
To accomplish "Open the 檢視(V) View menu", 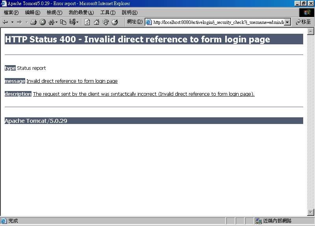I will 54,13.
